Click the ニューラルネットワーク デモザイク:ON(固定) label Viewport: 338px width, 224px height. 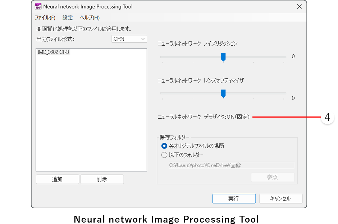(204, 117)
